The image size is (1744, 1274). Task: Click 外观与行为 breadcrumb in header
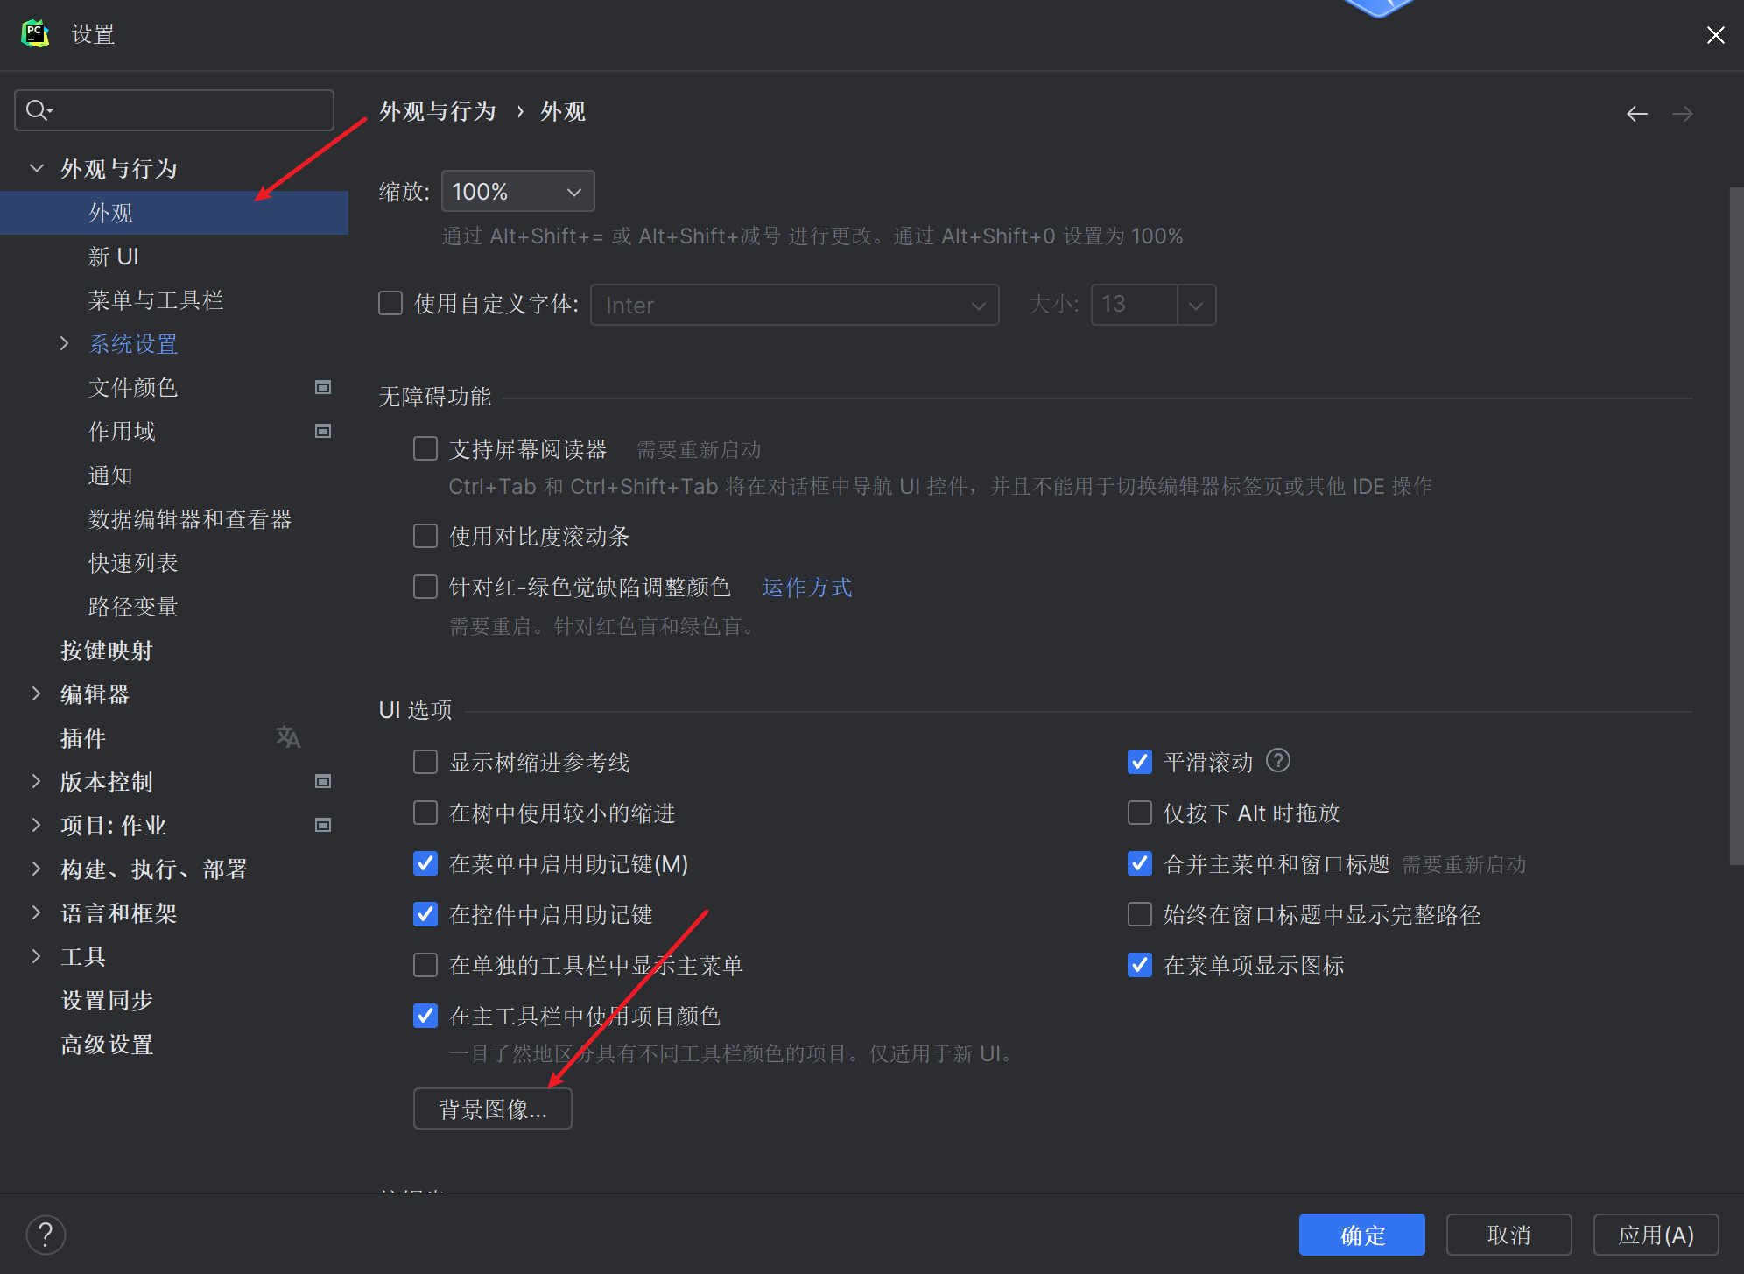click(438, 112)
